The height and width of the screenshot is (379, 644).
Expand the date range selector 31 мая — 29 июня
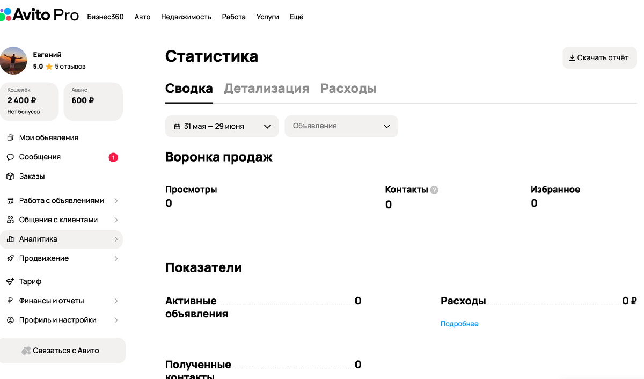pos(222,126)
